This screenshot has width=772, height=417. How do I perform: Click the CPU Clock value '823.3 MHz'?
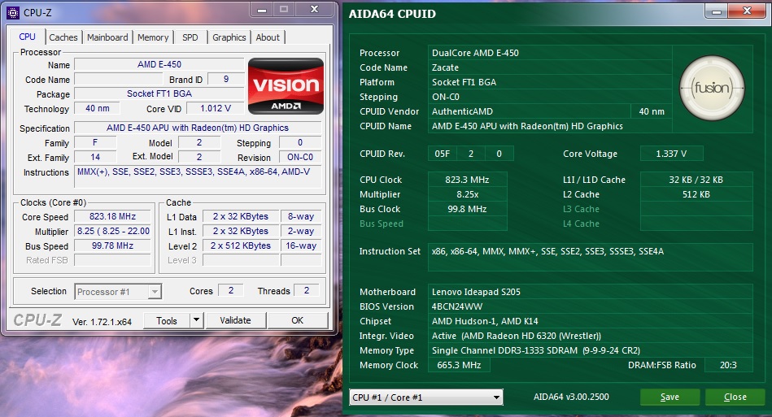tap(467, 180)
